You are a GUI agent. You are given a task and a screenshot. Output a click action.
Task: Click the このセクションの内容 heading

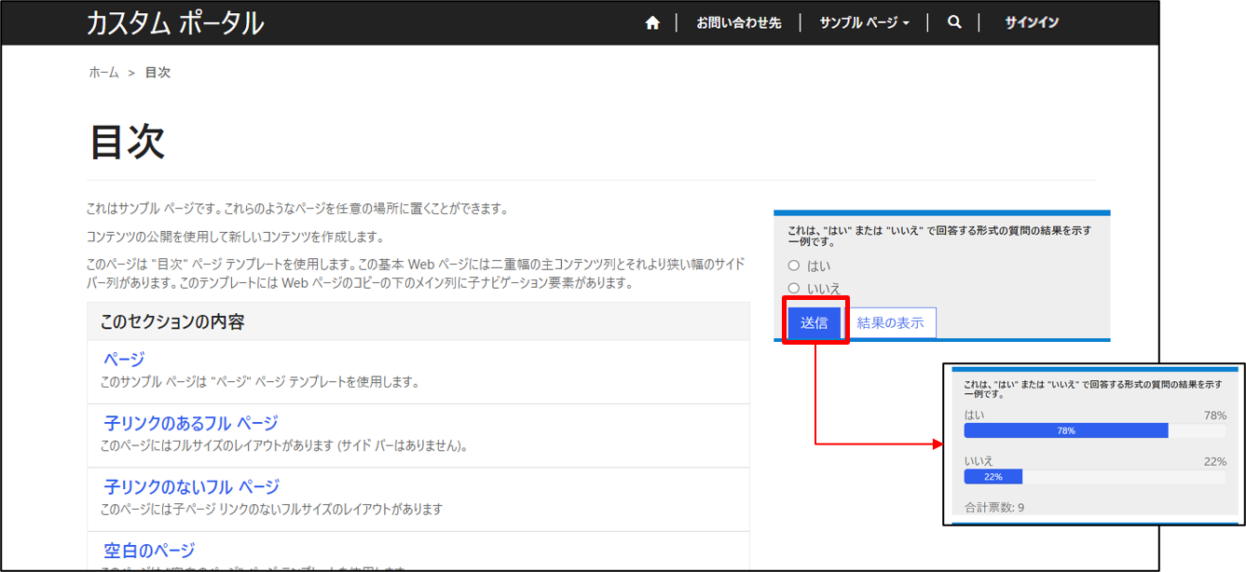pyautogui.click(x=172, y=322)
